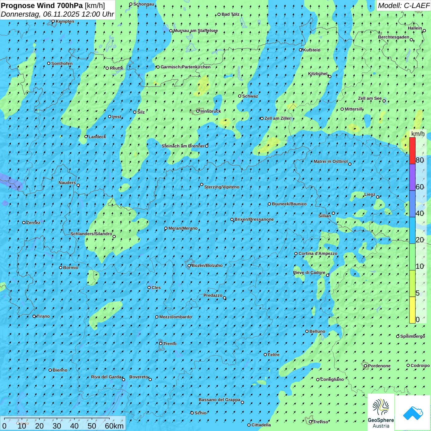
Task: Click the 'Schlanders/Silandro' label
Action: pos(91,234)
